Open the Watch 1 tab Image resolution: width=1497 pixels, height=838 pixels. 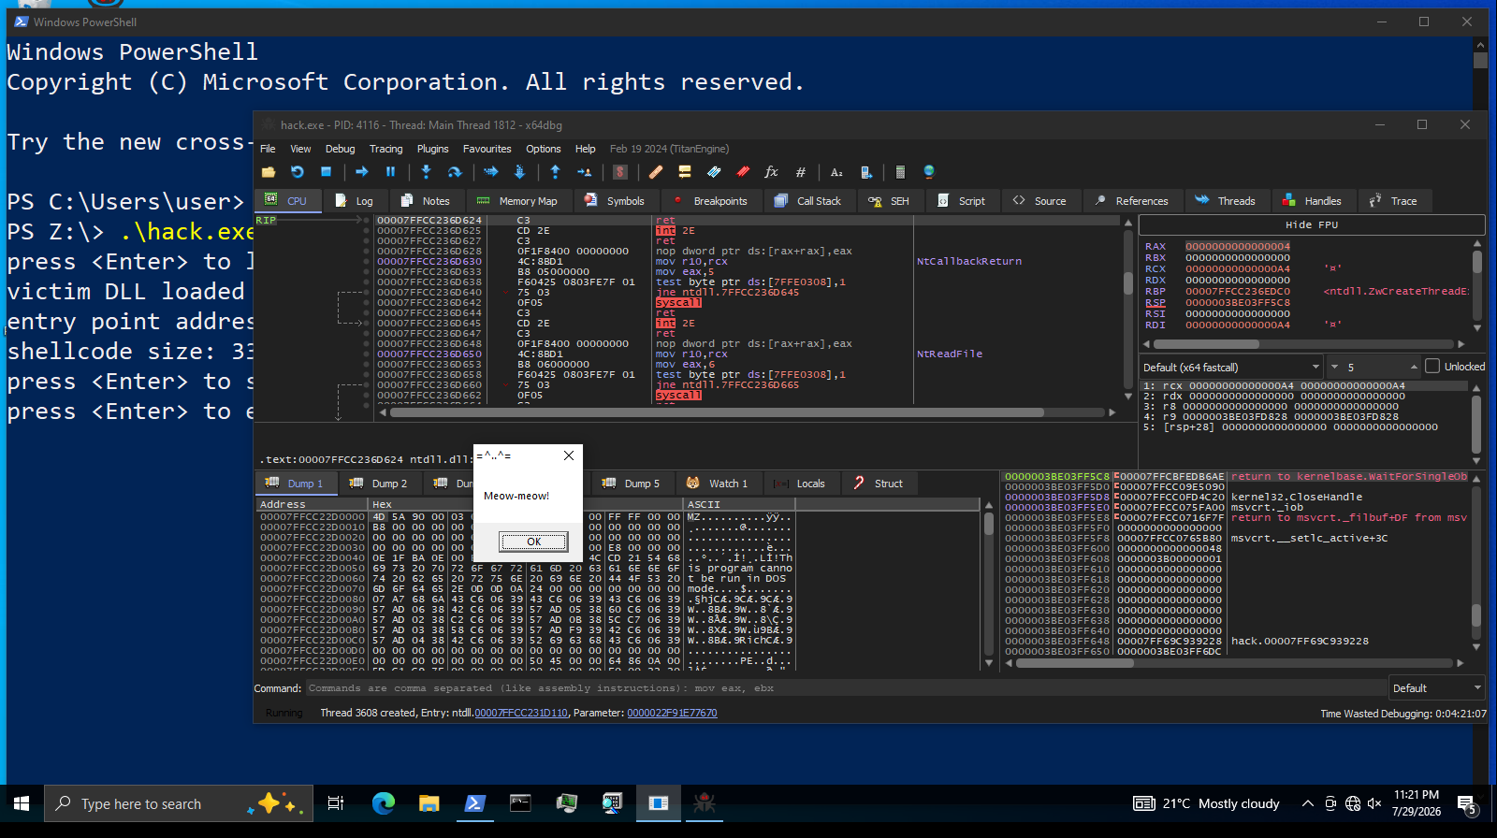coord(718,484)
